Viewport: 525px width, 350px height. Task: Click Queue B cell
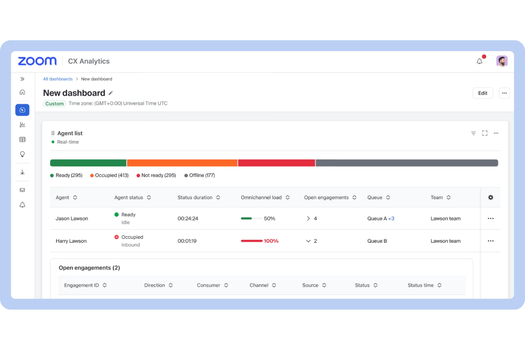click(377, 241)
